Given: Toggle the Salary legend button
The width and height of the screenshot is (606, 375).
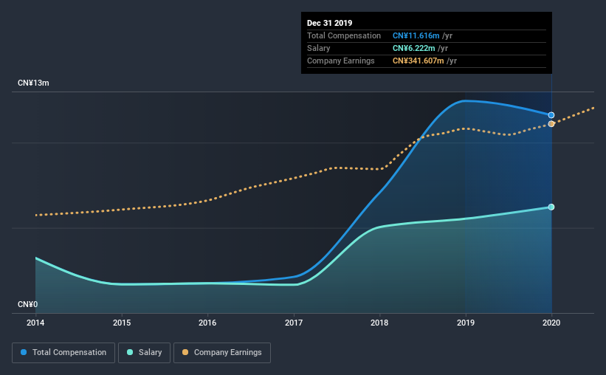Looking at the screenshot, I should pos(144,353).
